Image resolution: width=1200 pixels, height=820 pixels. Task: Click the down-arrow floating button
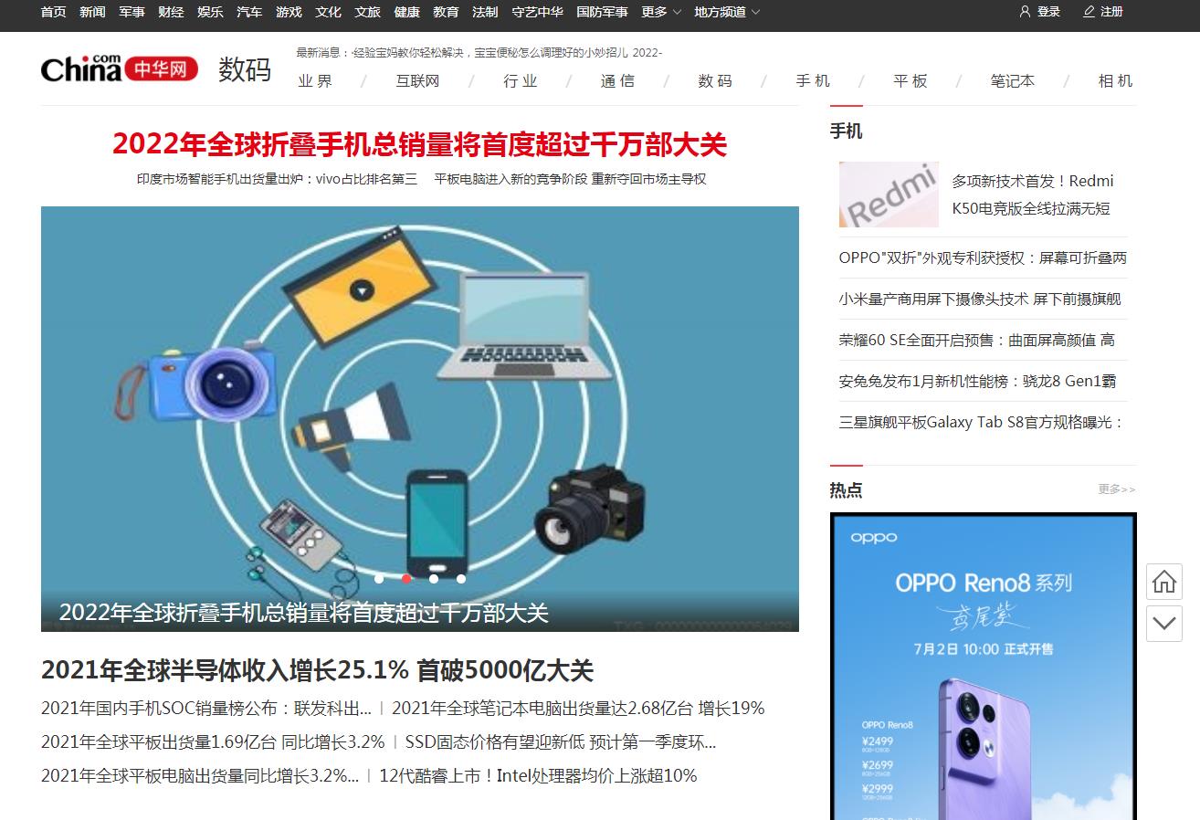(1163, 624)
